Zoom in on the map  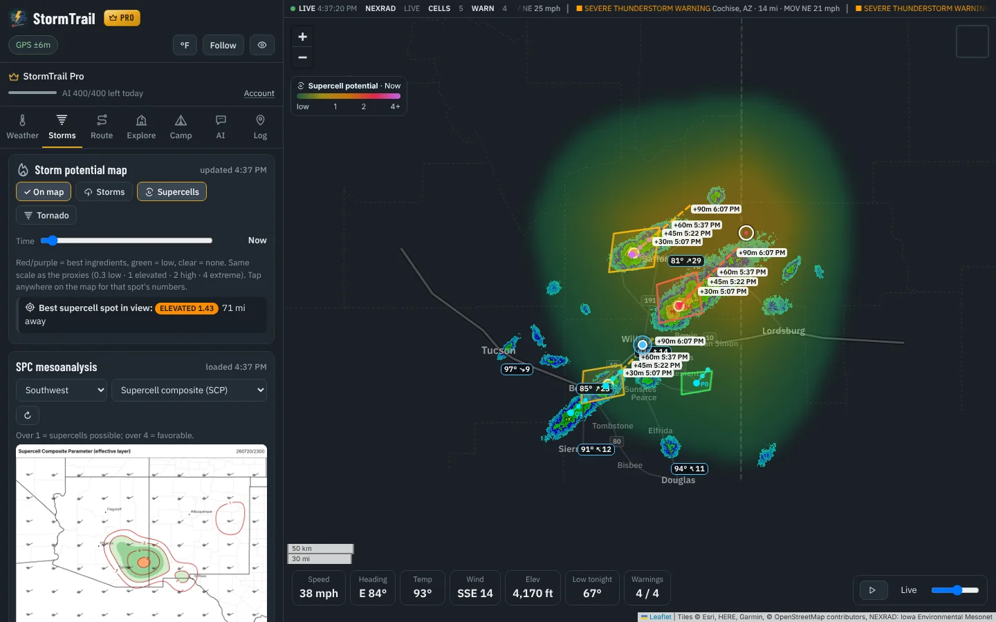(x=302, y=37)
